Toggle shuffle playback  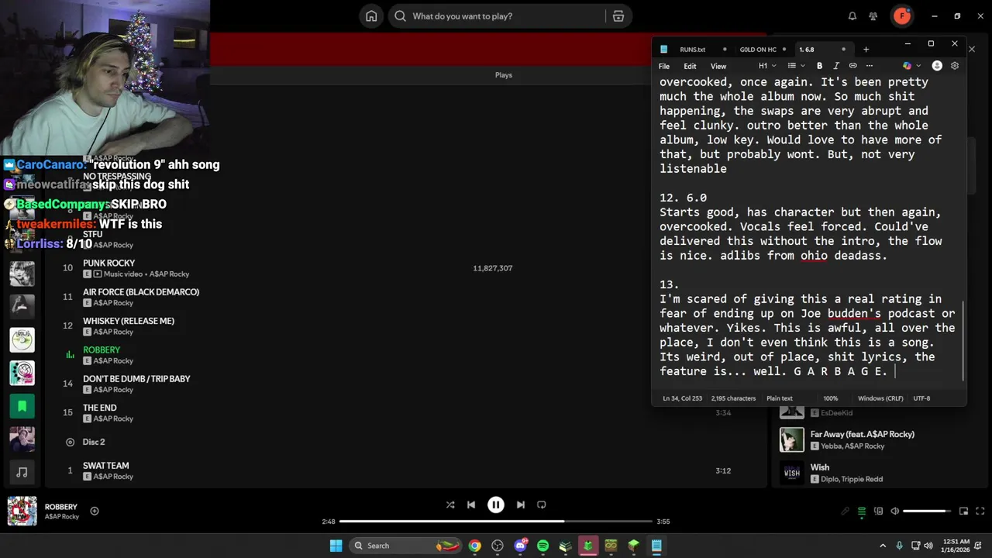(450, 505)
